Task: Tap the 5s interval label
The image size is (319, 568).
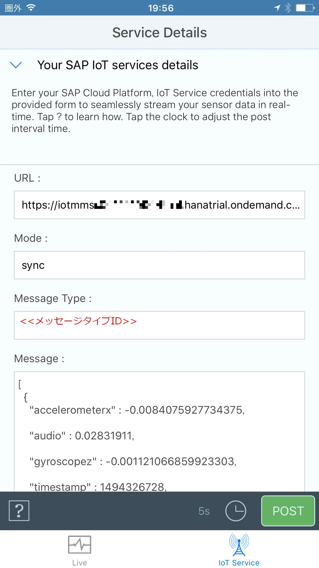Action: coord(204,511)
